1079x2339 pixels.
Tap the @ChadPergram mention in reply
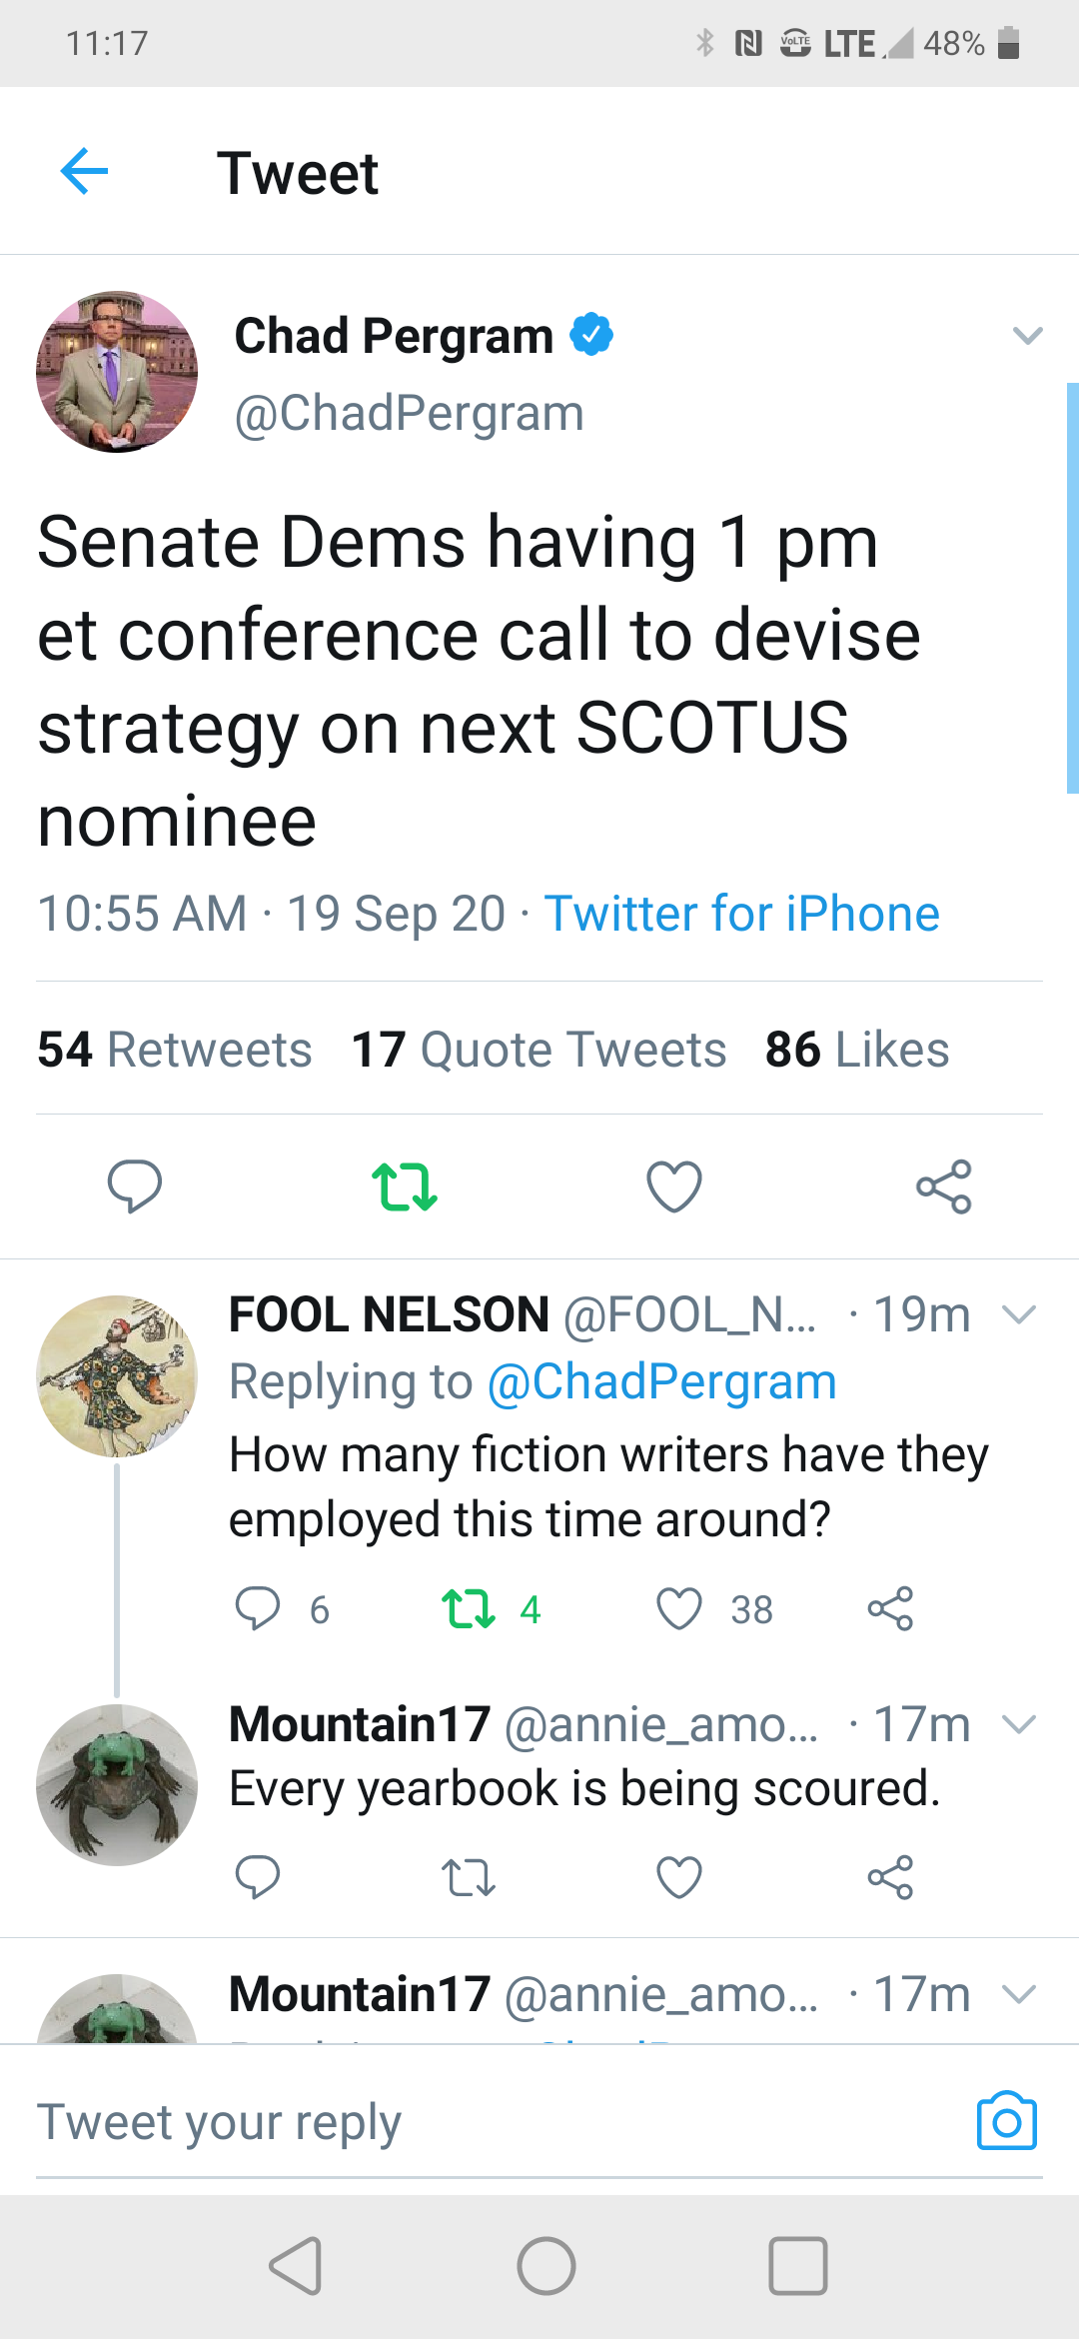coord(661,1382)
